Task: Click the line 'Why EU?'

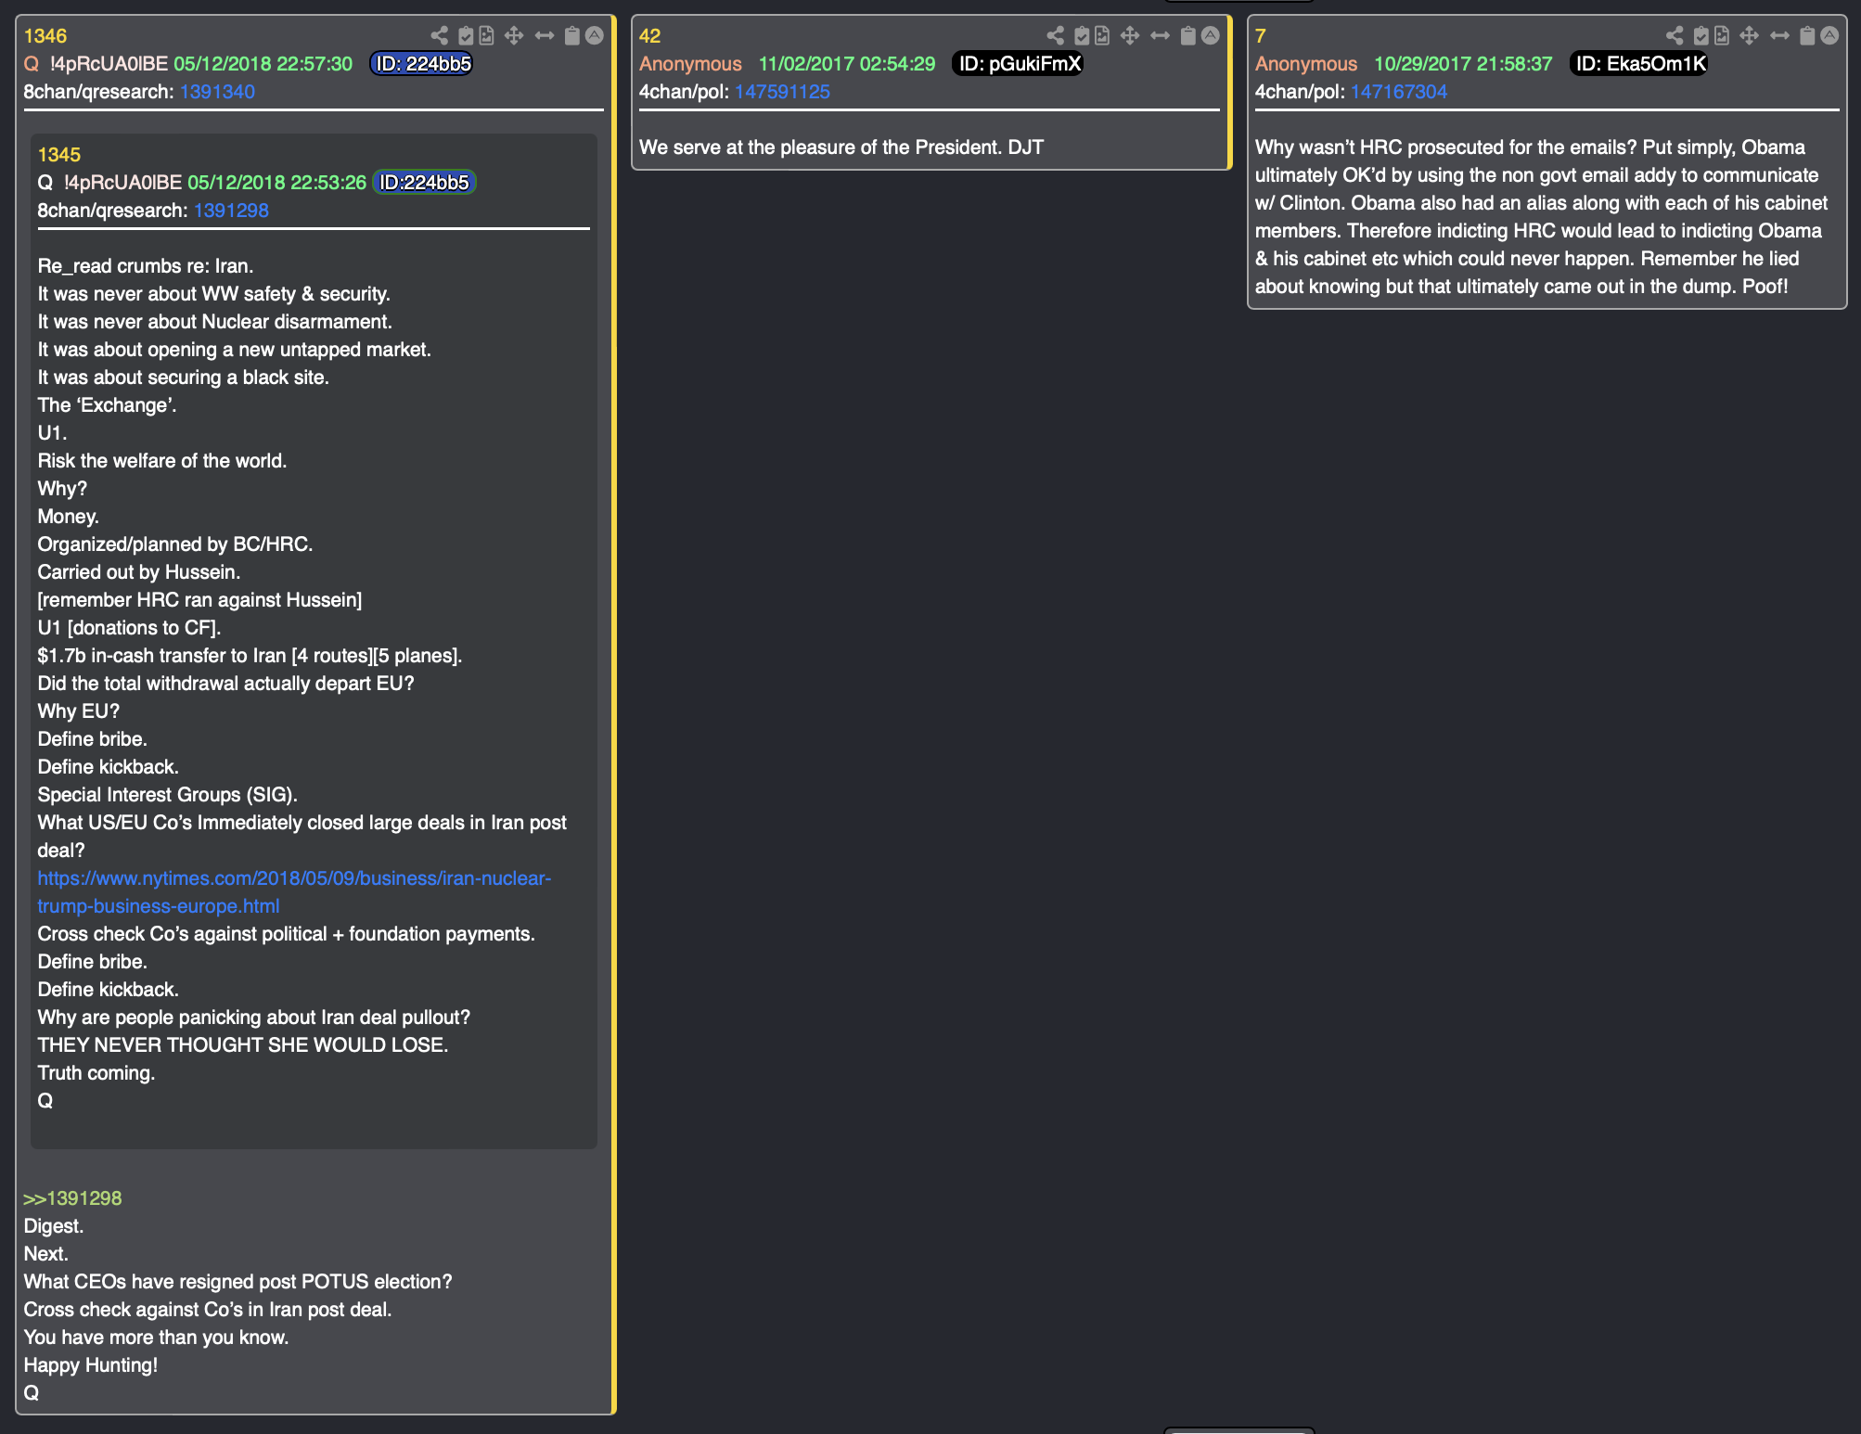Action: tap(79, 711)
